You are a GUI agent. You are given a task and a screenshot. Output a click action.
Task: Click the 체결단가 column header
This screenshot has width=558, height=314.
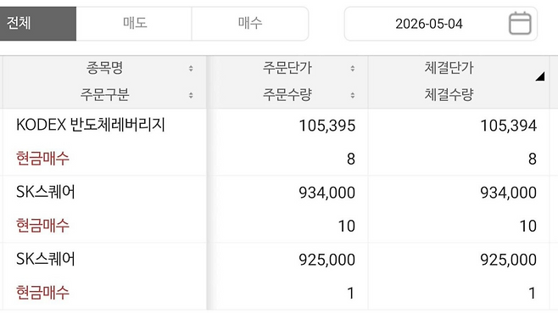coord(449,68)
